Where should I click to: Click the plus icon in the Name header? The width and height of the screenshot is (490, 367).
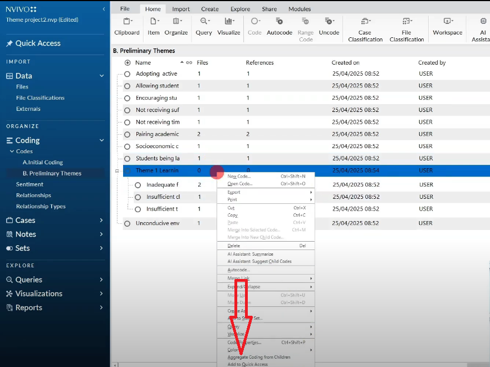click(128, 63)
